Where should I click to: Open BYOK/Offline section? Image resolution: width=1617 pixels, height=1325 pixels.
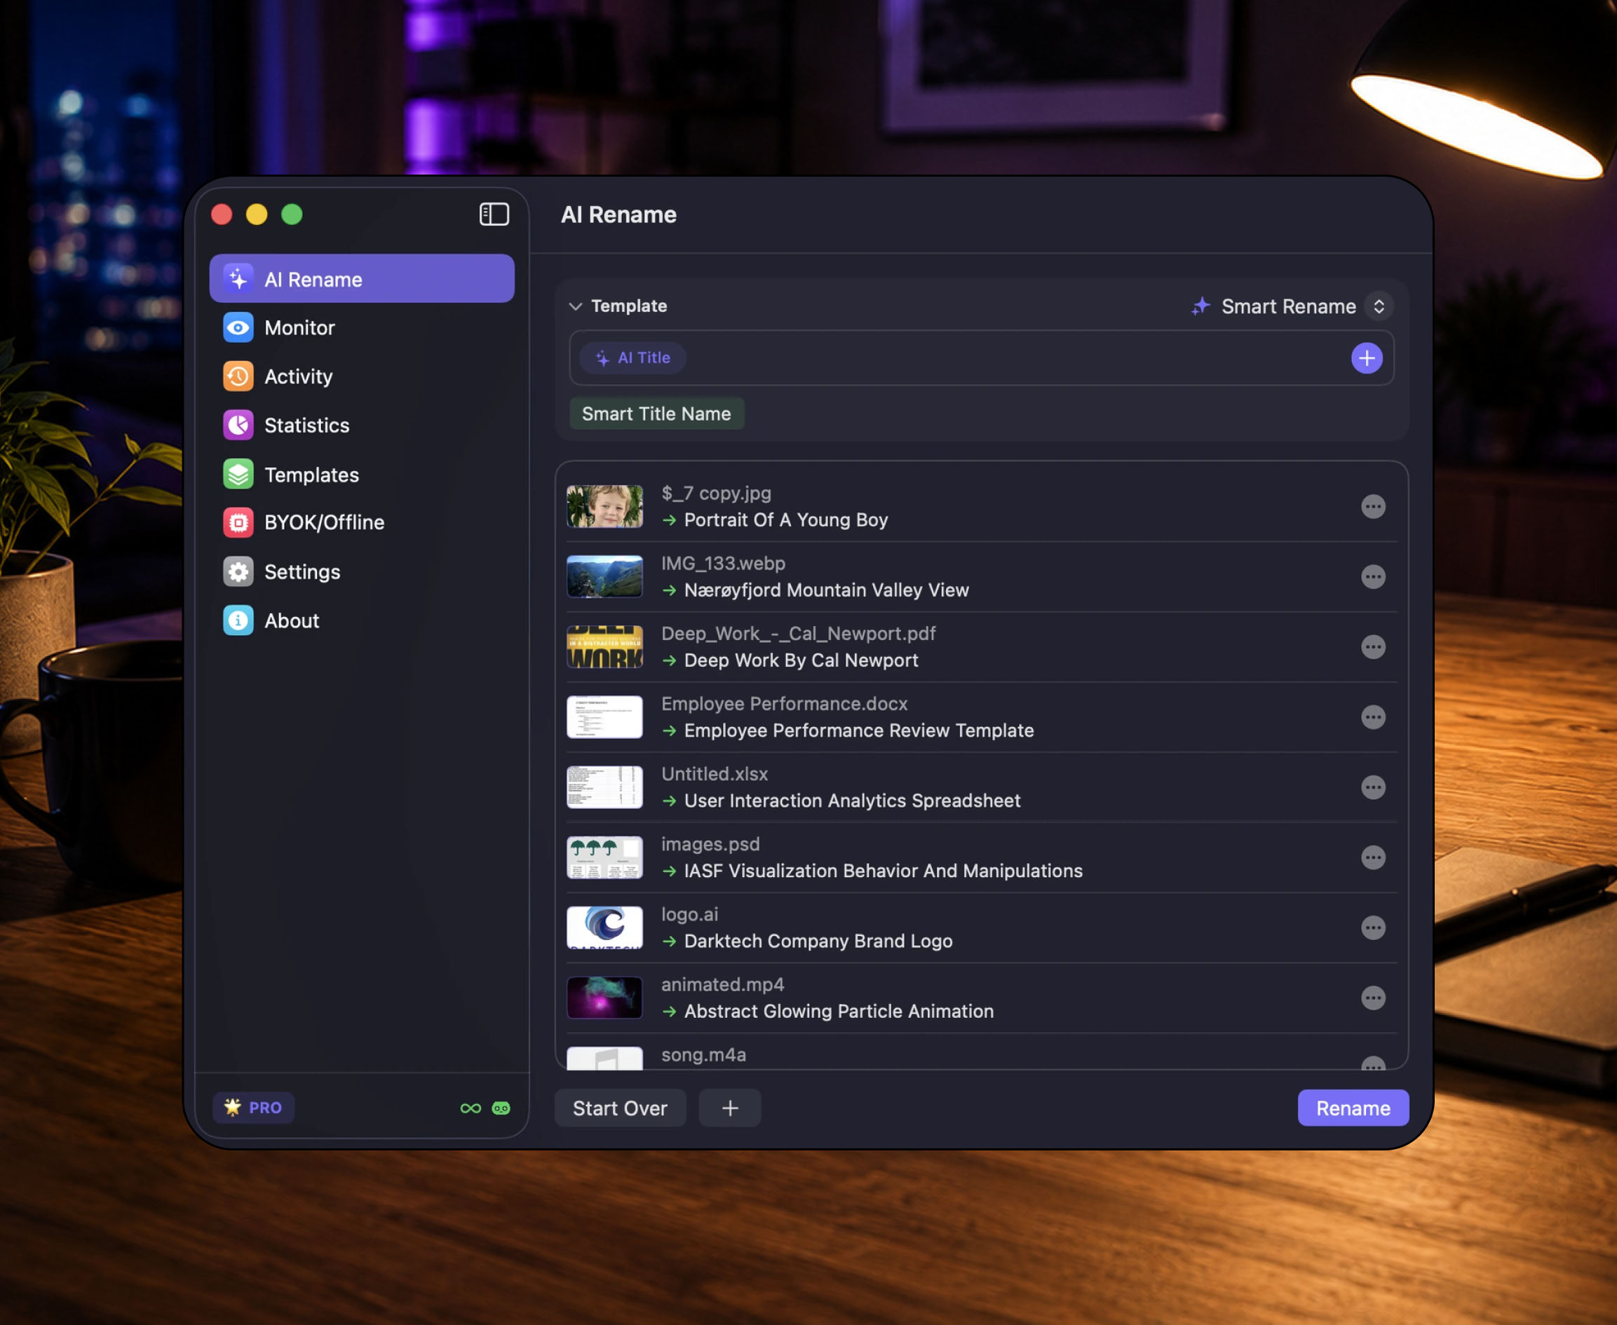coord(362,522)
